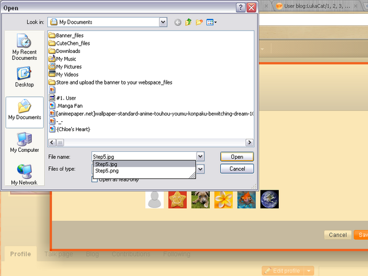Choose Step5.jpg from the autocomplete list

(144, 164)
